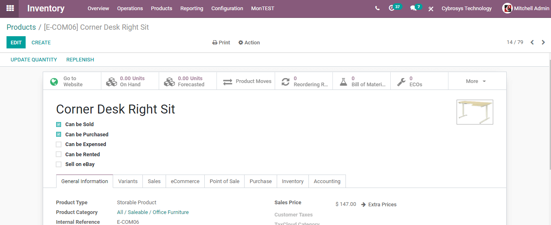
Task: Click the EDIT button
Action: (16, 42)
